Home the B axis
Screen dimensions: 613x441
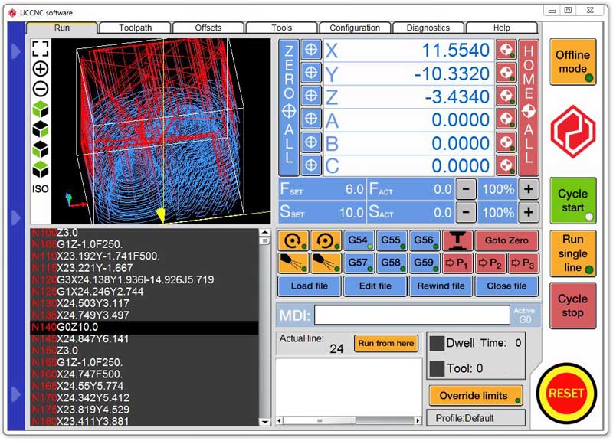point(506,142)
